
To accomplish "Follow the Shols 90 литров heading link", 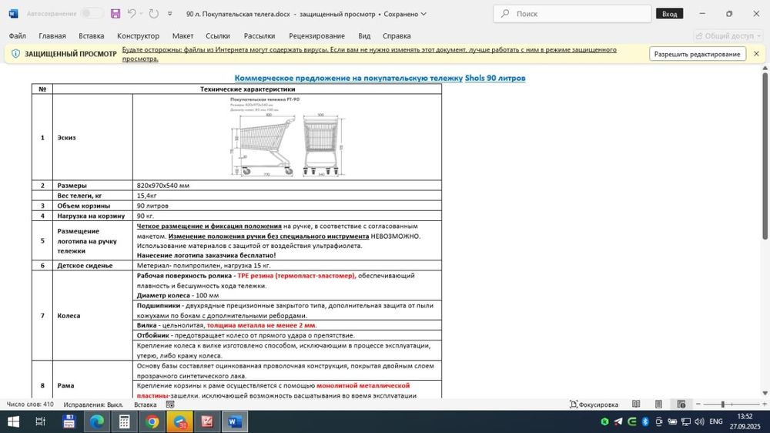I will point(495,78).
